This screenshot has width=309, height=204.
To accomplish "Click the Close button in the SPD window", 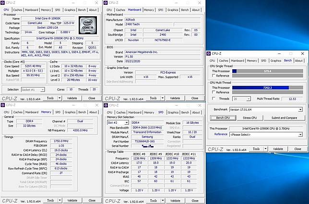I will pos(195,201).
